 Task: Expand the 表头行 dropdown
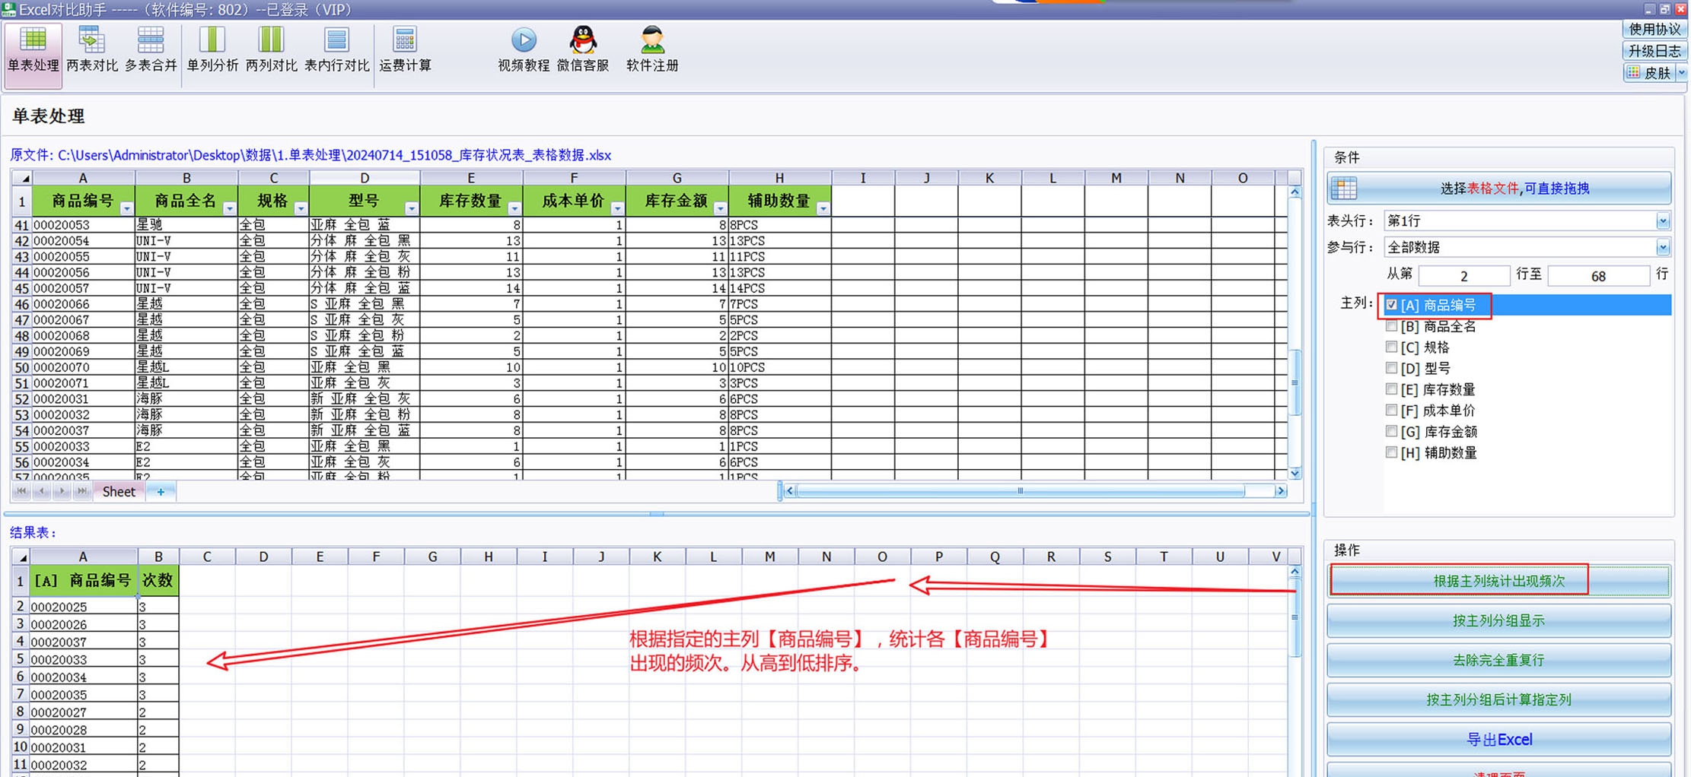(1662, 221)
